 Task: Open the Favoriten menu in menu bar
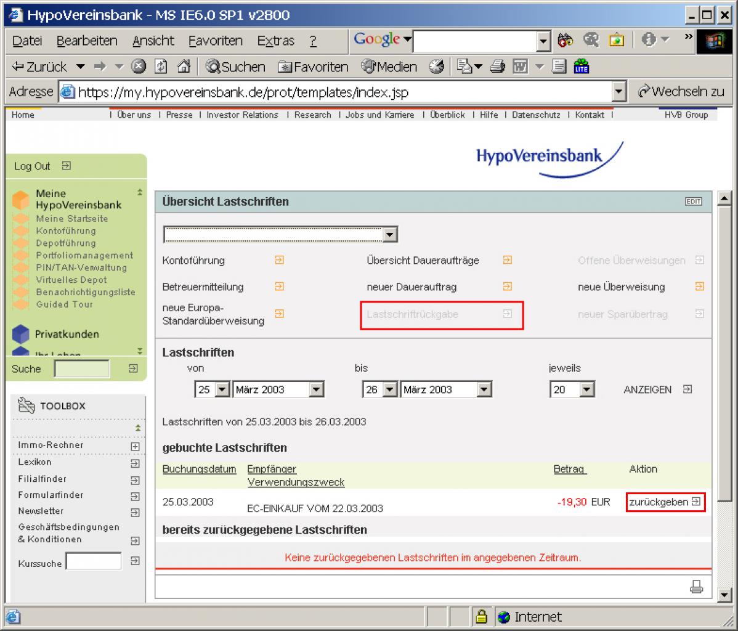pyautogui.click(x=215, y=41)
